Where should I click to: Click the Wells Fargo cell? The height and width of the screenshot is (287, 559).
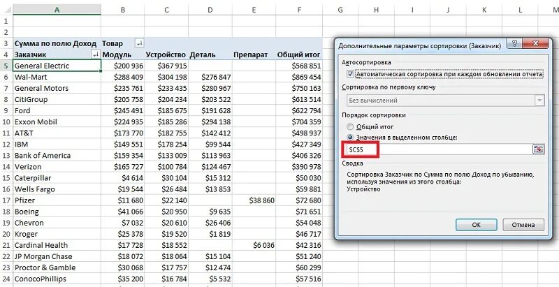57,189
